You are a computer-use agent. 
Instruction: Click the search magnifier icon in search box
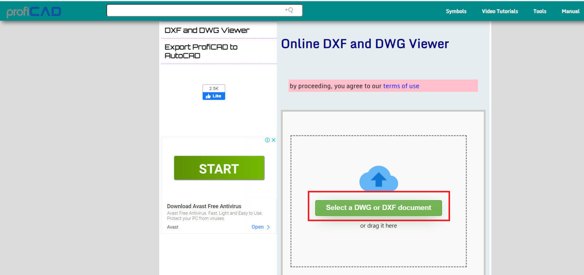point(289,10)
